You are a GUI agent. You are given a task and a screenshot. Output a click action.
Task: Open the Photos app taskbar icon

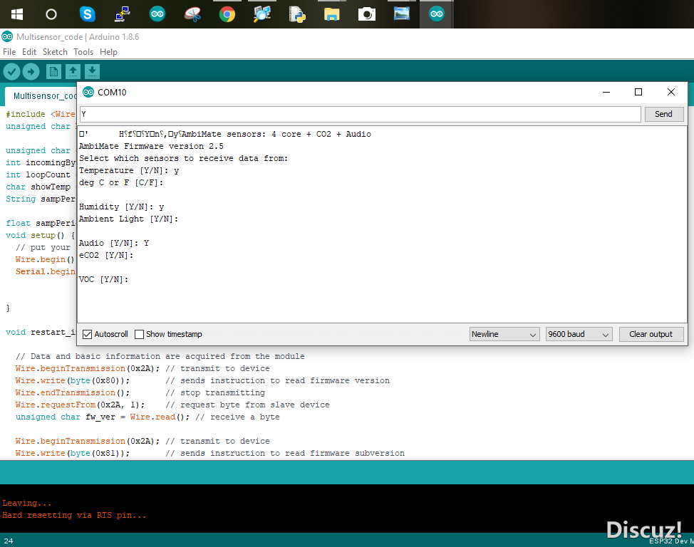click(401, 14)
